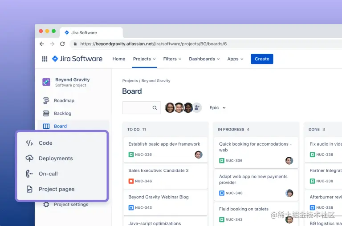Open the Filters dropdown menu
Screen dimensions: 342x226
(172, 59)
